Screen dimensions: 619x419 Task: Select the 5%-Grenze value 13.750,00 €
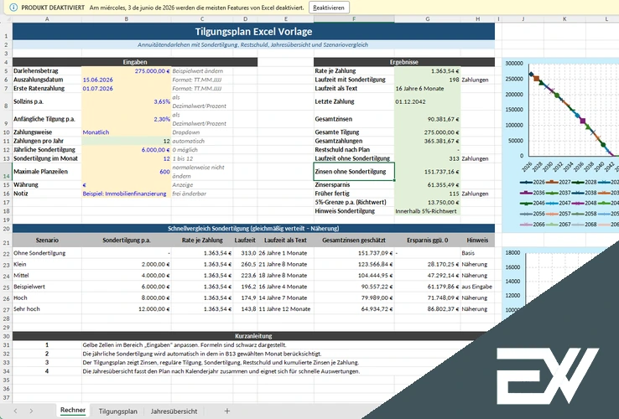427,203
